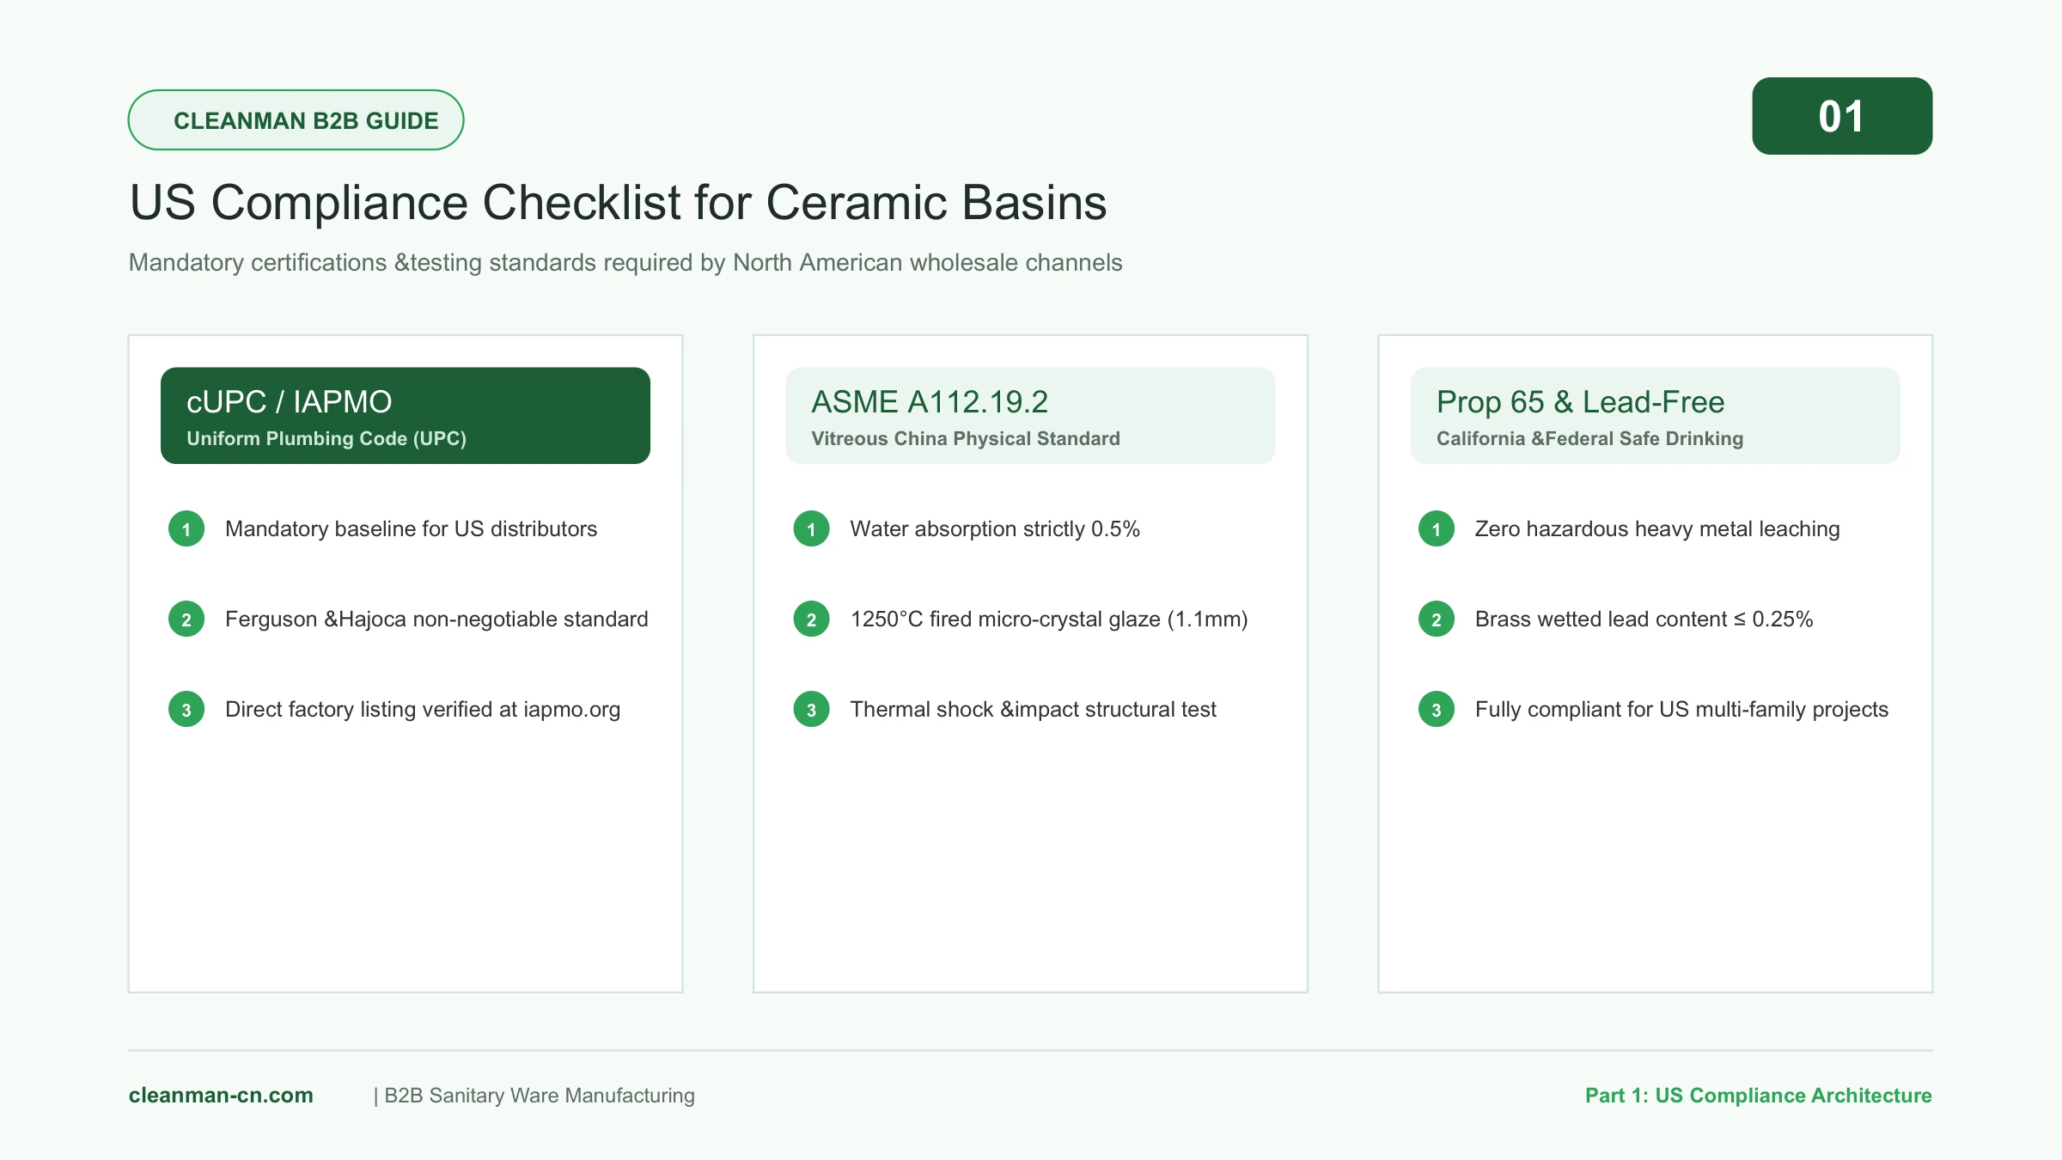The height and width of the screenshot is (1160, 2062).
Task: Click bullet 2 beside '1250°C fired micro-crystal glaze'
Action: click(x=811, y=620)
